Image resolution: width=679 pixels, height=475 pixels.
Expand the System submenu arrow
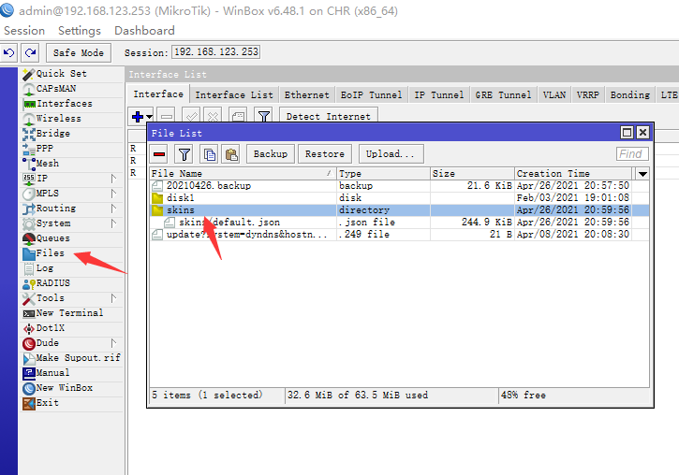[x=113, y=223]
